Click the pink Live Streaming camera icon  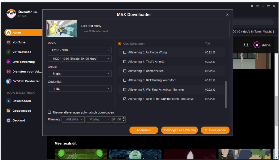point(8,62)
